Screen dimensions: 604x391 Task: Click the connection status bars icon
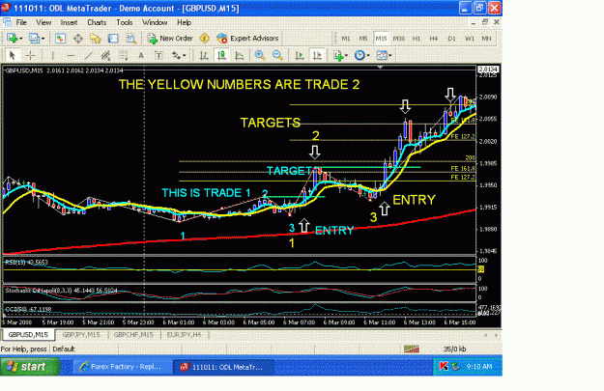pyautogui.click(x=412, y=349)
